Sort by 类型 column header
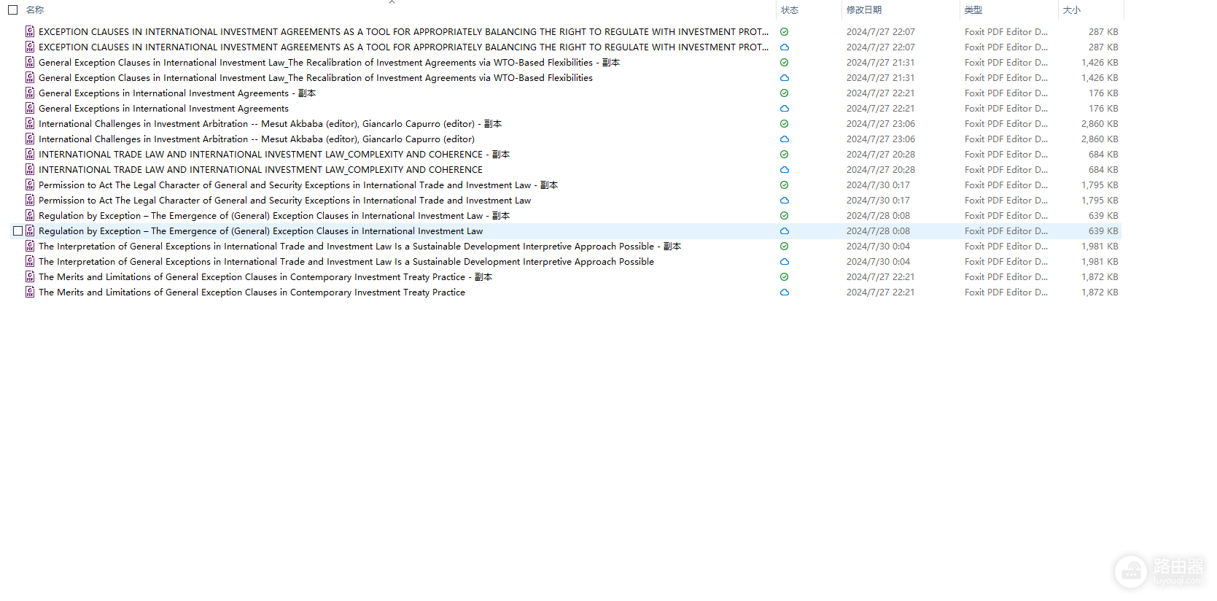 [973, 10]
